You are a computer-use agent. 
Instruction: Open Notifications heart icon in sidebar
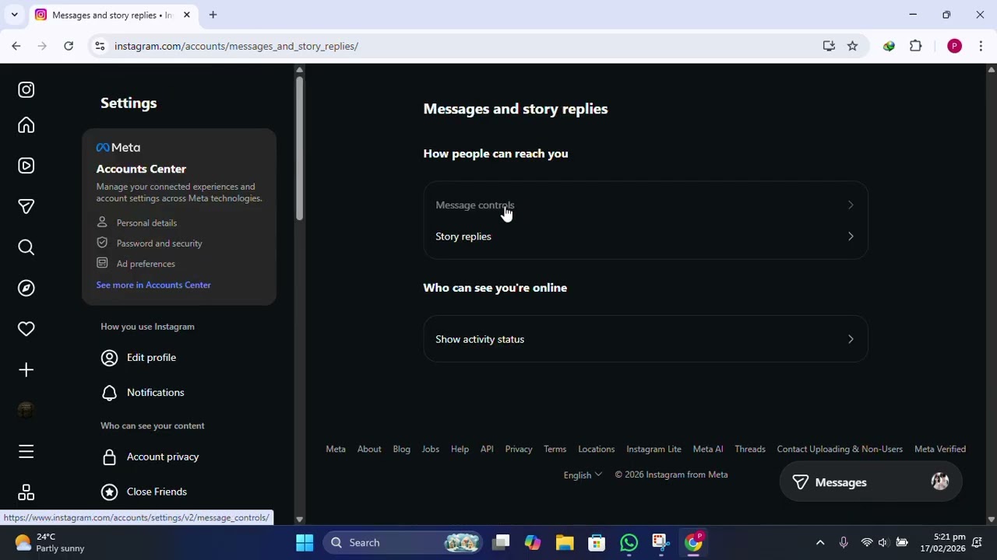26,329
